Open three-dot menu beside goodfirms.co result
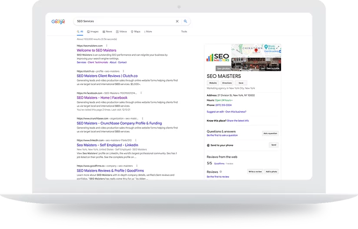Viewport: 358px width, 229px height. [137, 166]
